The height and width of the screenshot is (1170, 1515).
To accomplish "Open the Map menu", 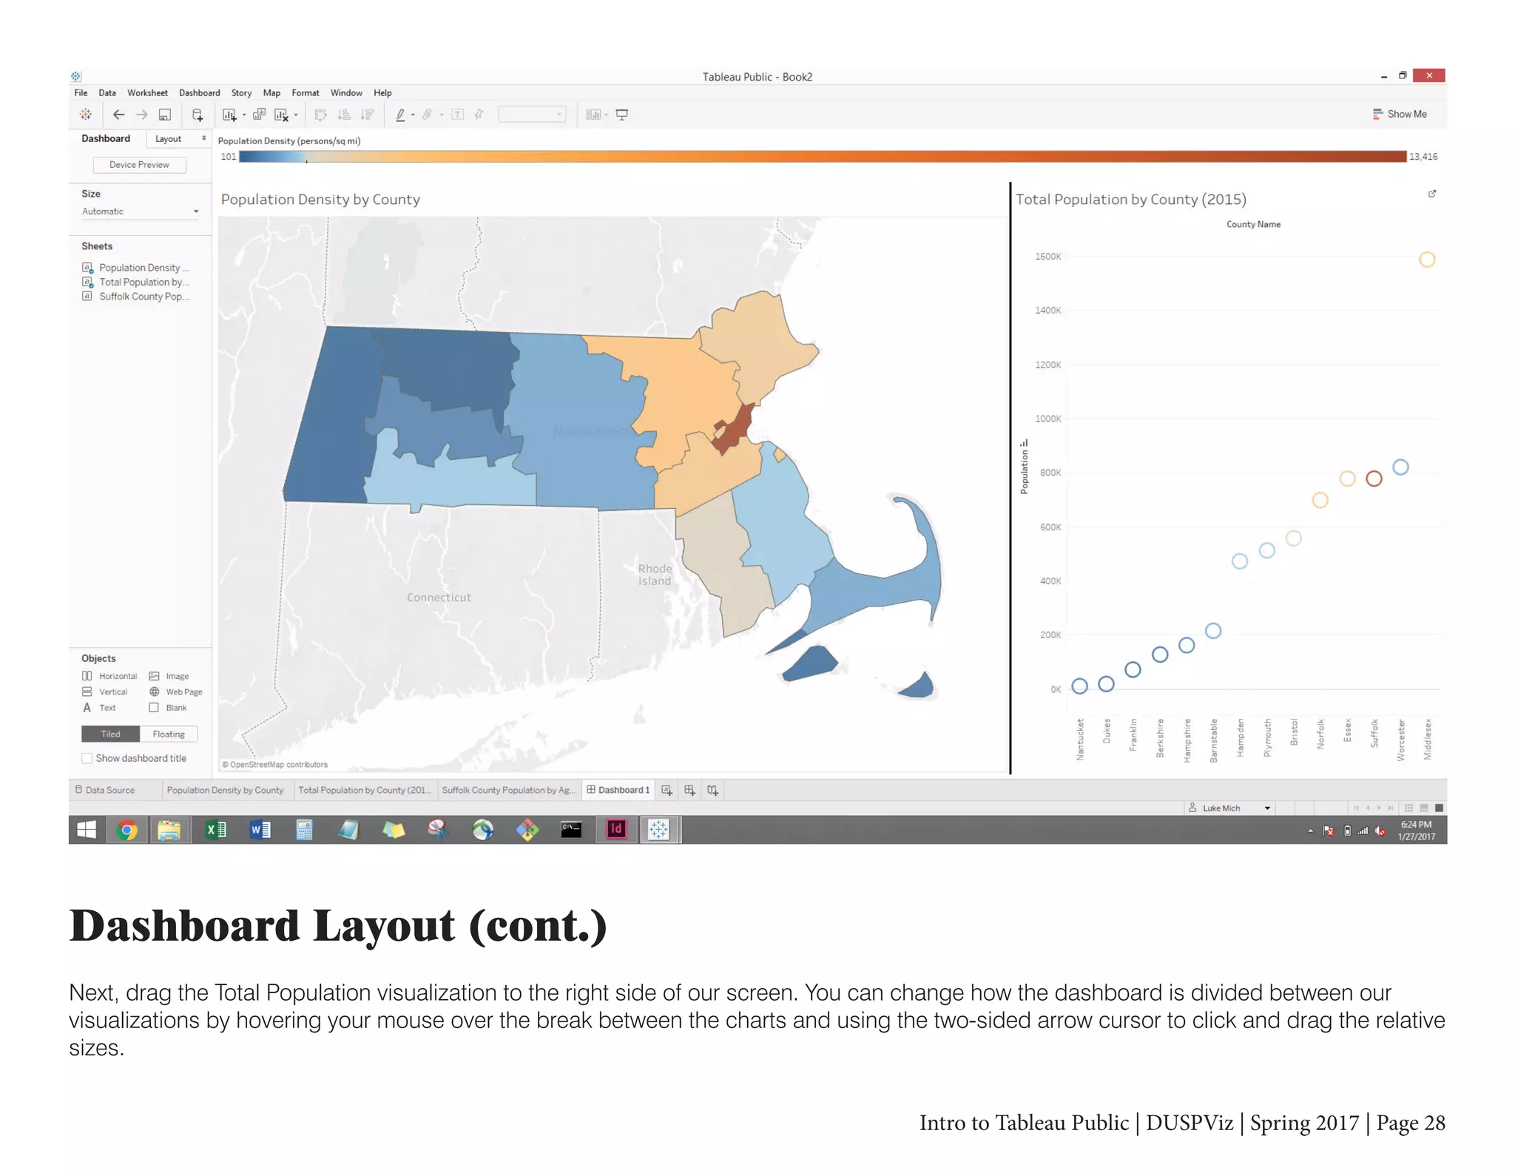I will 271,92.
